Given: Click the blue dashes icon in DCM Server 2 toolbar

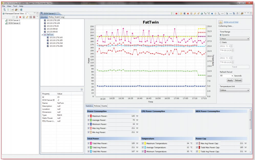Looking at the screenshot, I should click(230, 14).
